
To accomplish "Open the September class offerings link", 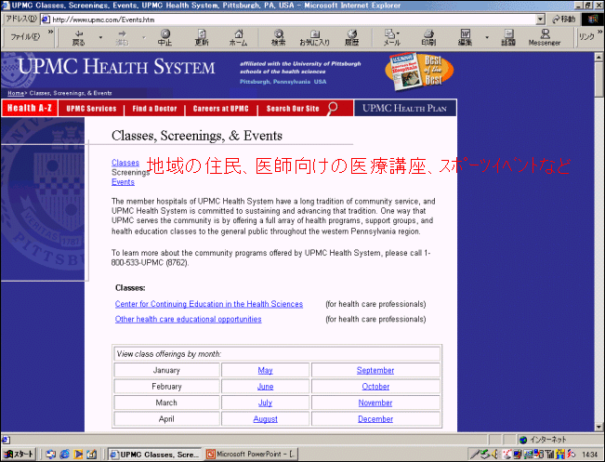I will [x=375, y=370].
